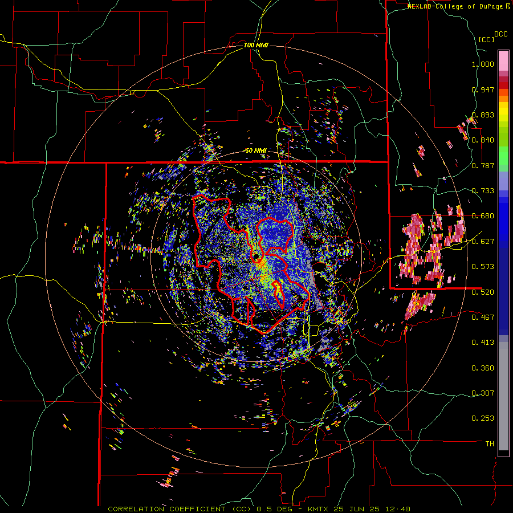The width and height of the screenshot is (513, 513).
Task: Click the TH threshold label
Action: (490, 444)
